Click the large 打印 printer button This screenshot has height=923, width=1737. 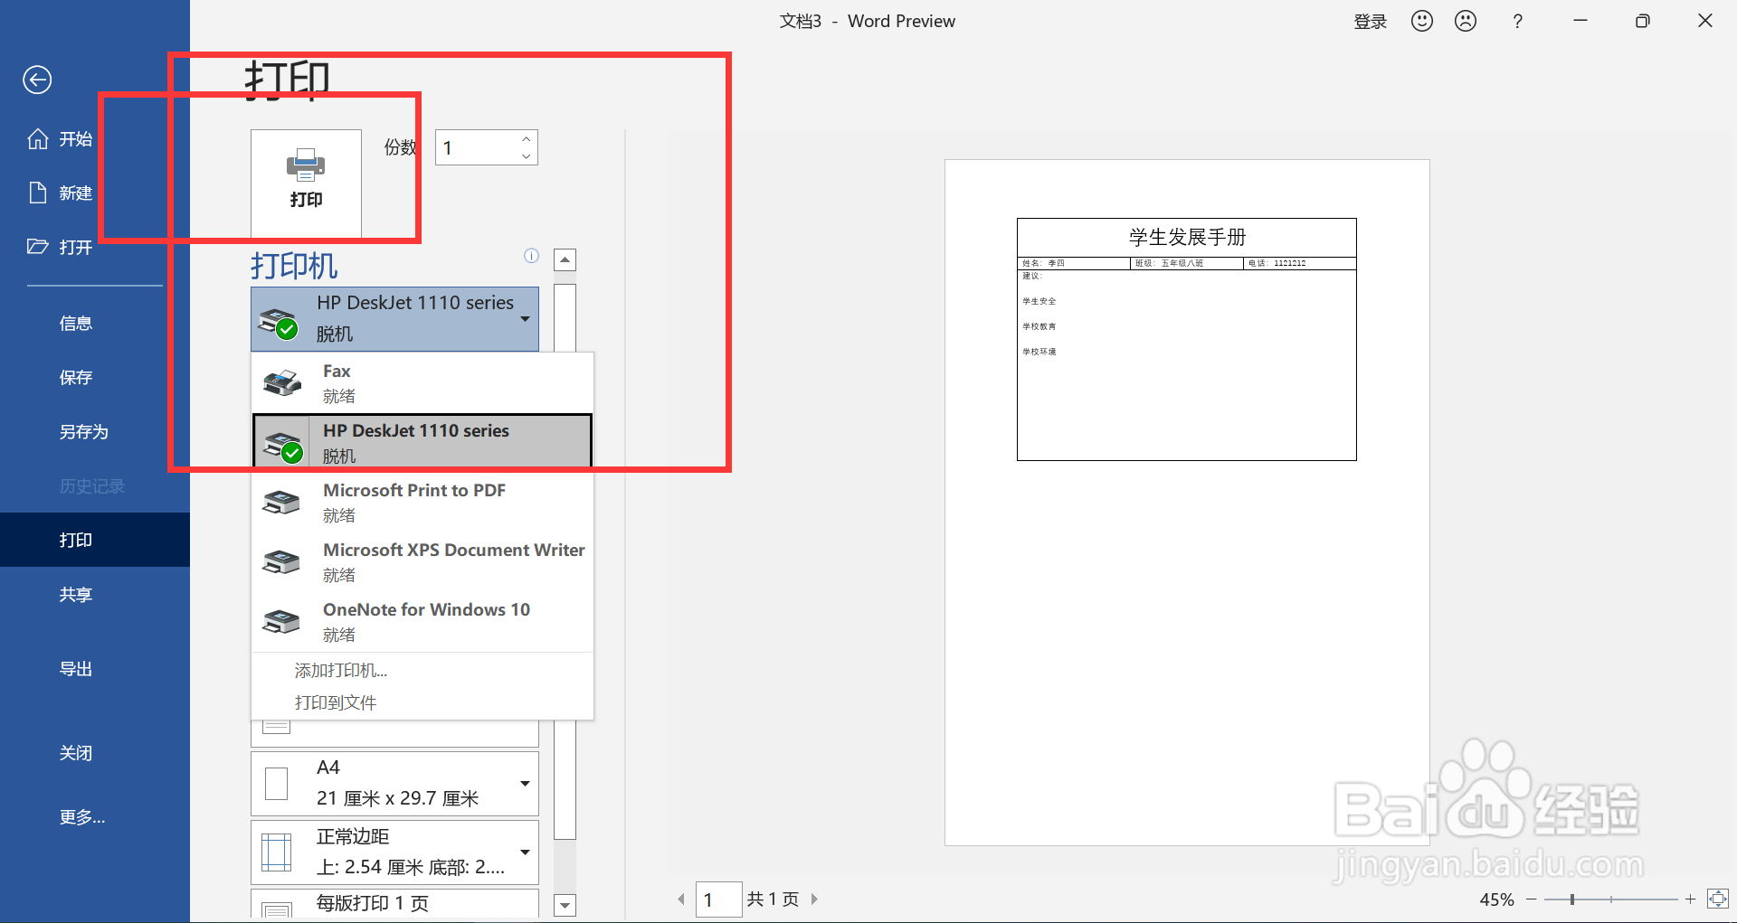(306, 184)
